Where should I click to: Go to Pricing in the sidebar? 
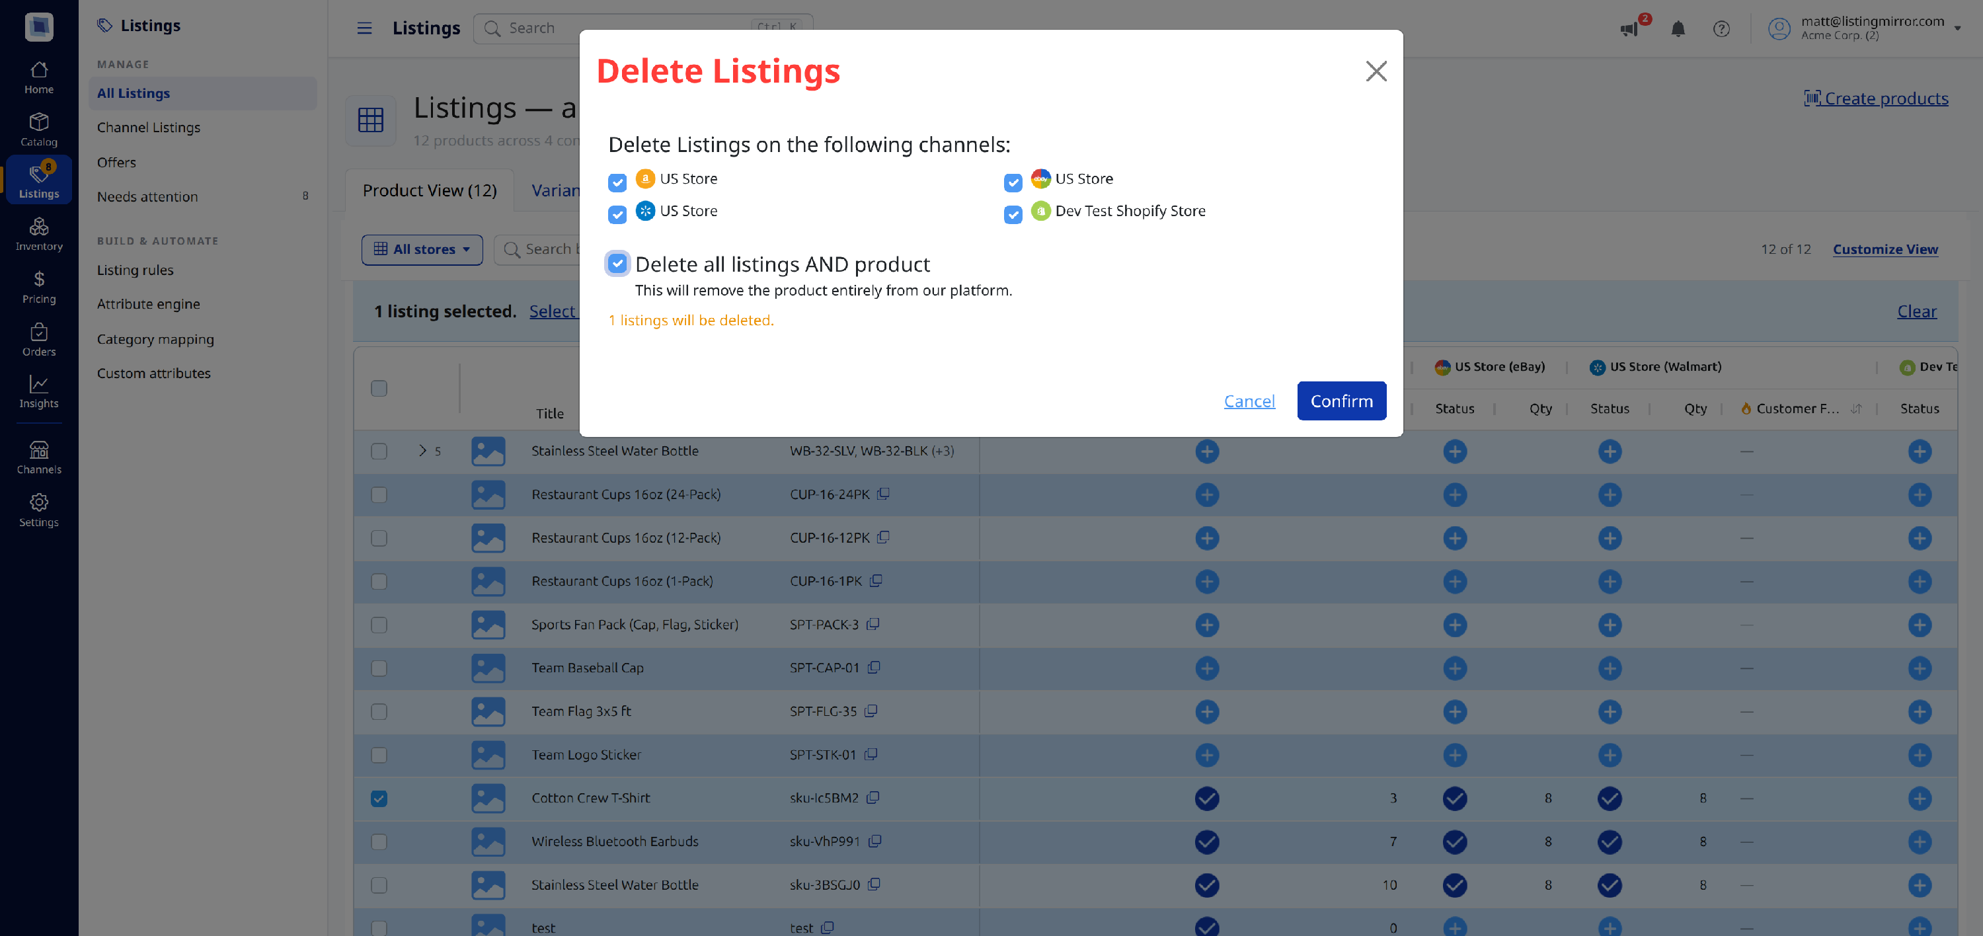[x=38, y=287]
